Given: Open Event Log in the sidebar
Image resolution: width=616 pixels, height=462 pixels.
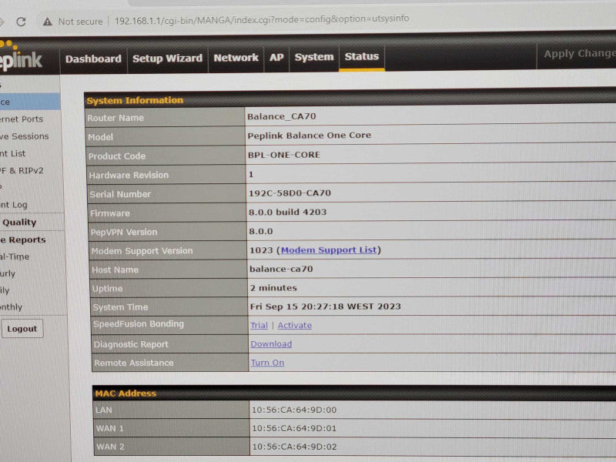Looking at the screenshot, I should (14, 204).
